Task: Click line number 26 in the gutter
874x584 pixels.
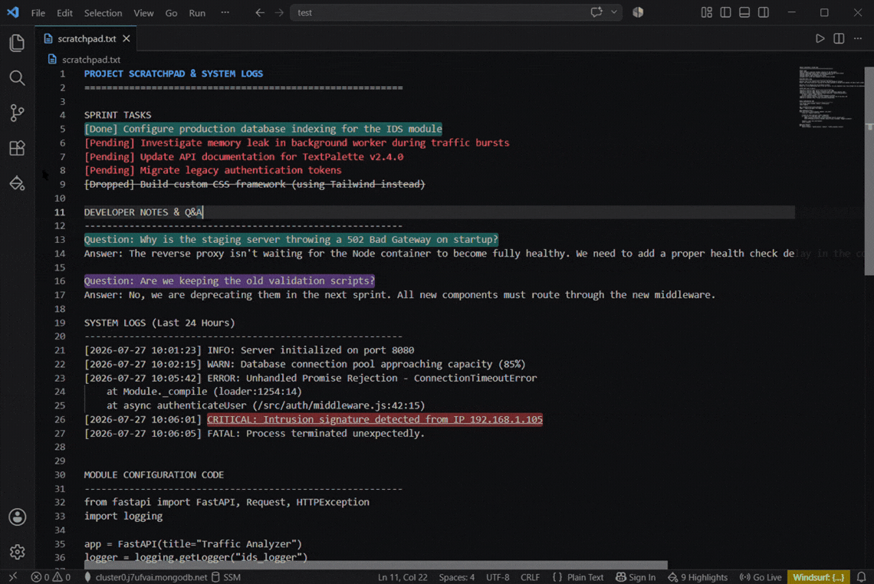Action: pyautogui.click(x=61, y=419)
